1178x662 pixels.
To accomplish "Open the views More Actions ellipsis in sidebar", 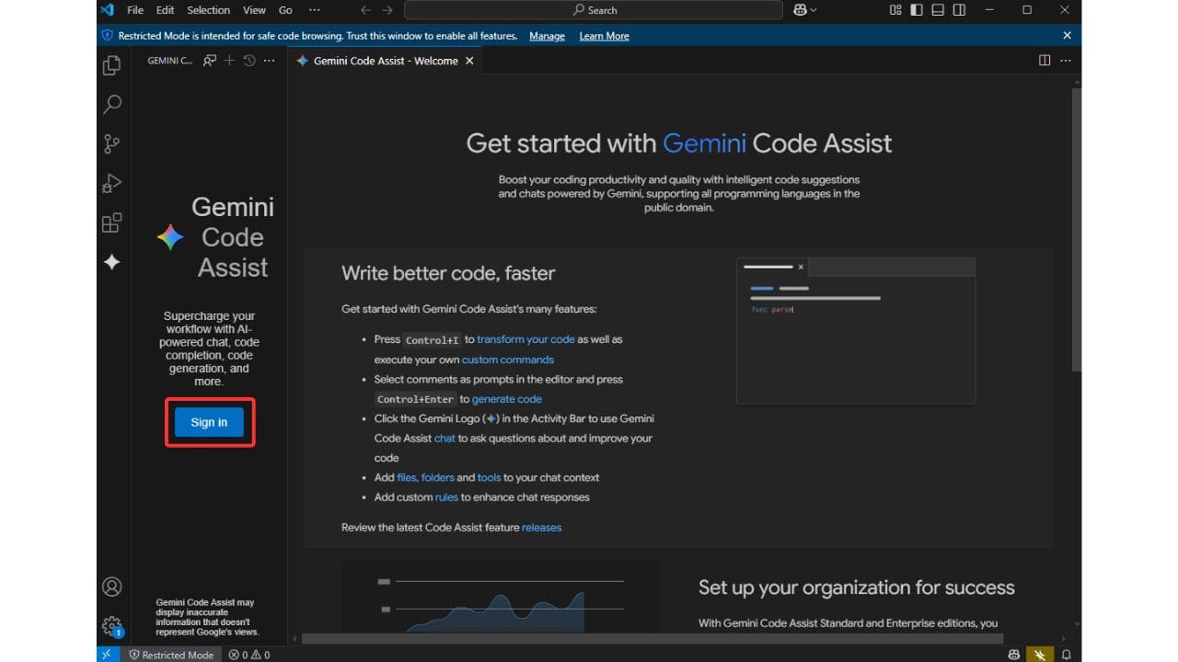I will tap(269, 60).
